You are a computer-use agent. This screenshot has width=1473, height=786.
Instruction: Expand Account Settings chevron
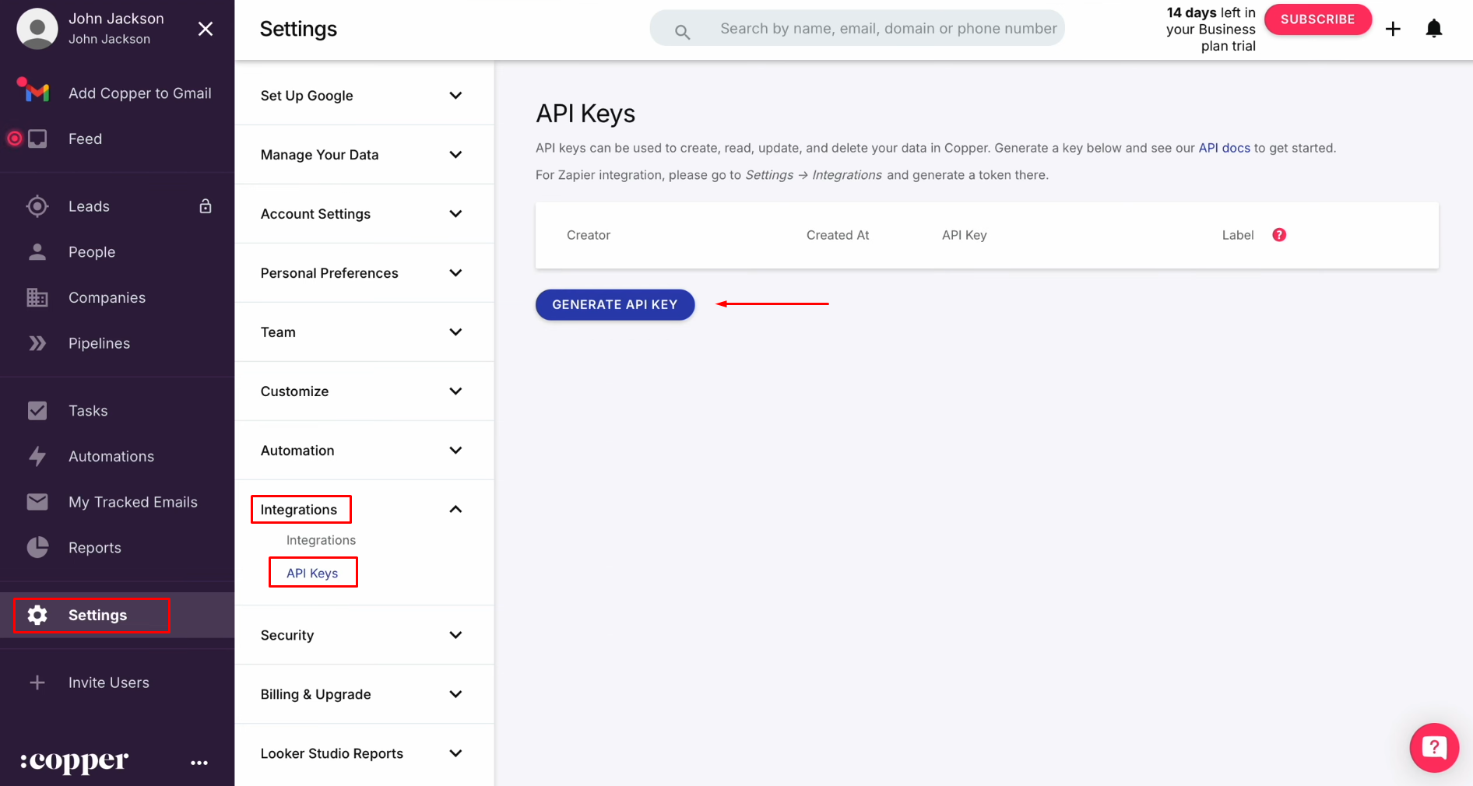456,214
